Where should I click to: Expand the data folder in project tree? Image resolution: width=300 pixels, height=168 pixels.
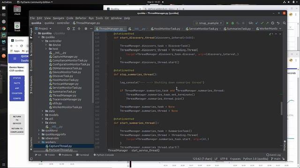(x=43, y=111)
